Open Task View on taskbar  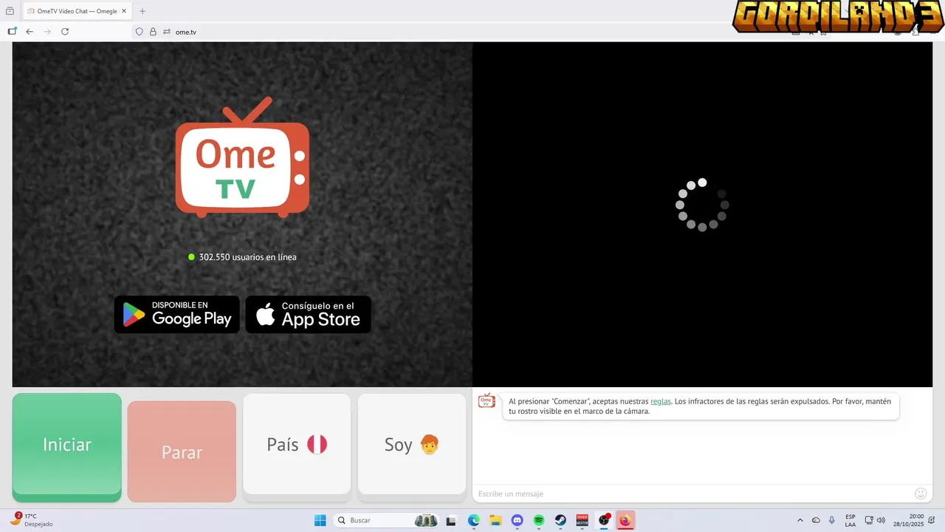click(x=451, y=521)
